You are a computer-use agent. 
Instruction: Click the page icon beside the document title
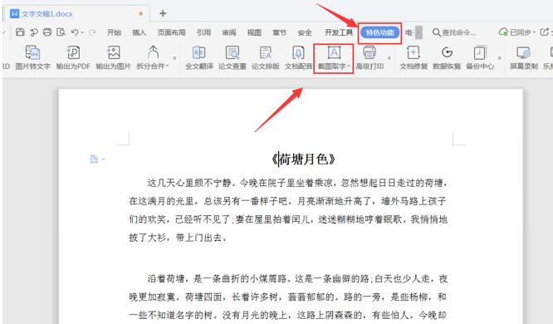(94, 159)
